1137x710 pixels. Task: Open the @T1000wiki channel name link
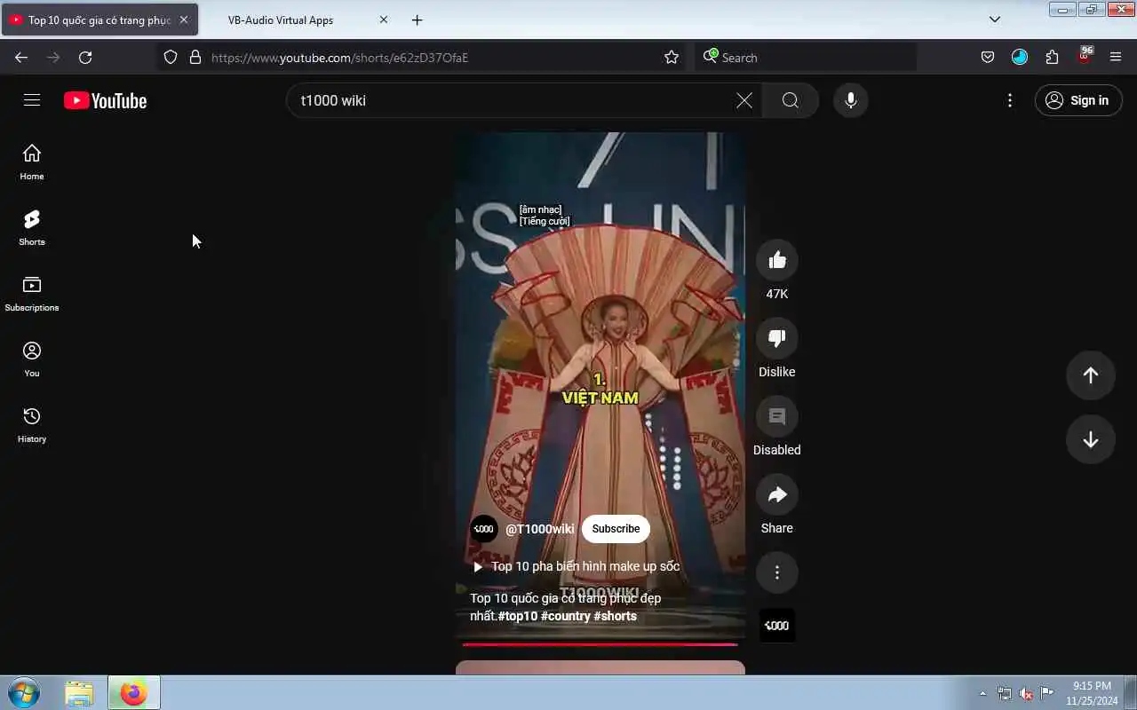pos(540,529)
